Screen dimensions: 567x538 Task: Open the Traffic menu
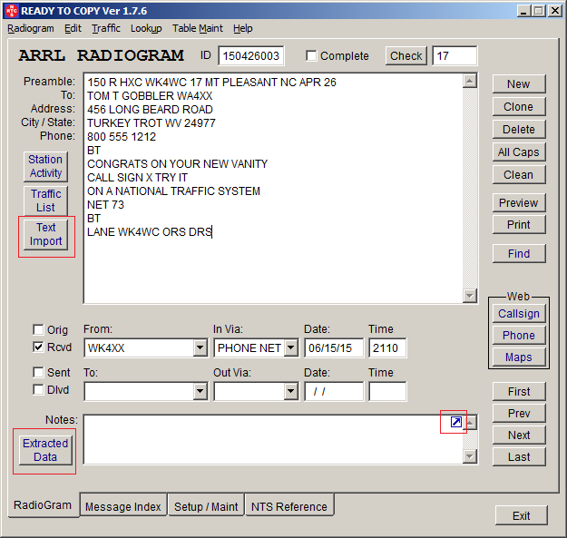pos(106,28)
